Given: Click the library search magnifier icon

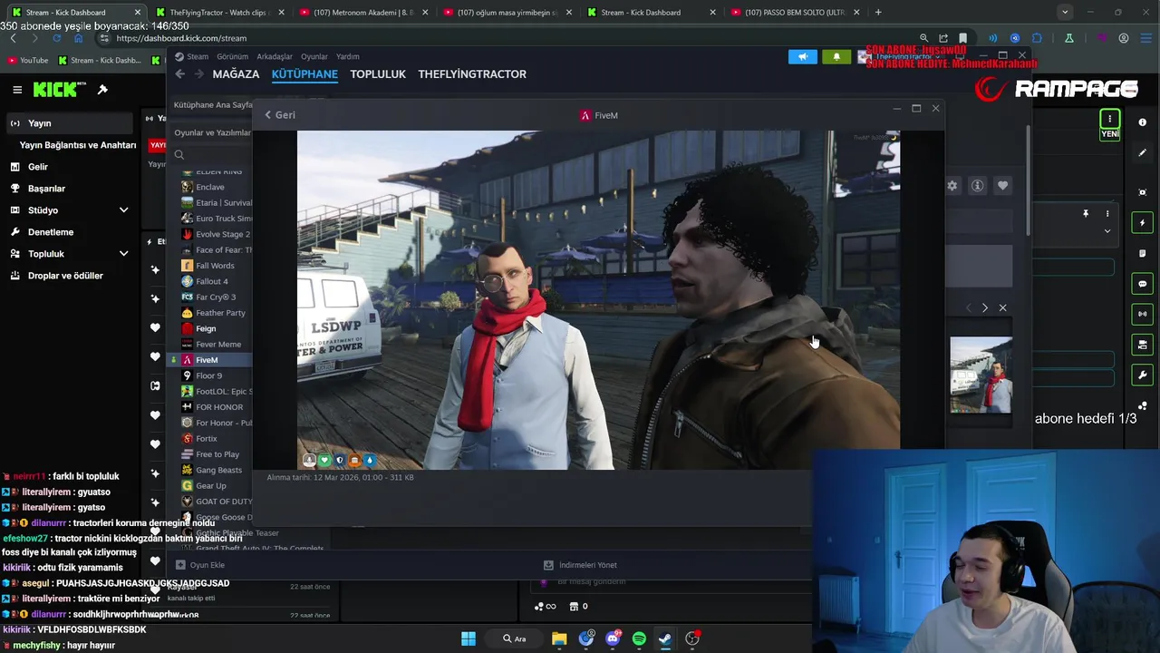Looking at the screenshot, I should 179,155.
